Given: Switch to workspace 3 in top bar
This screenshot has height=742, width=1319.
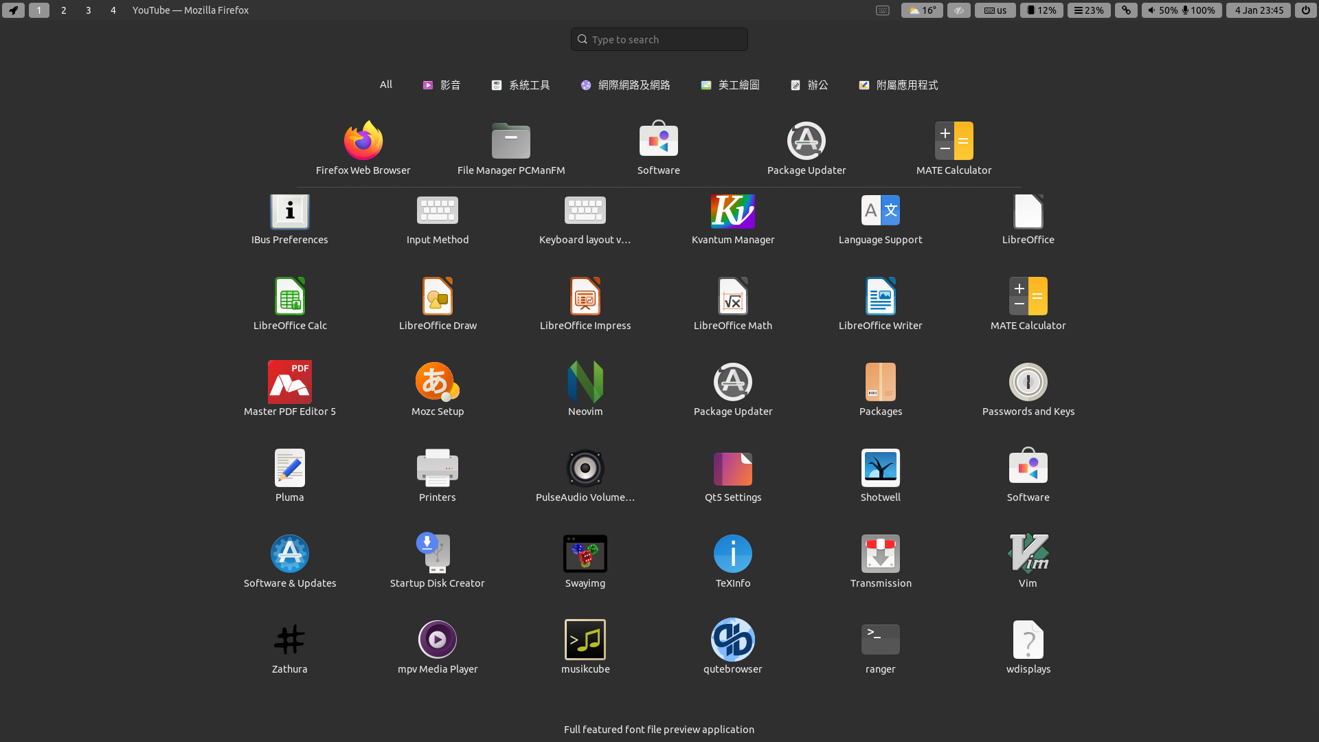Looking at the screenshot, I should (89, 10).
